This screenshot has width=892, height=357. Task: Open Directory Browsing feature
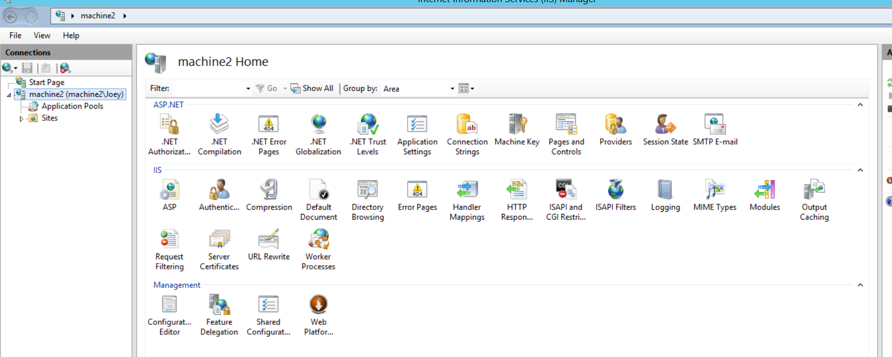pos(368,200)
